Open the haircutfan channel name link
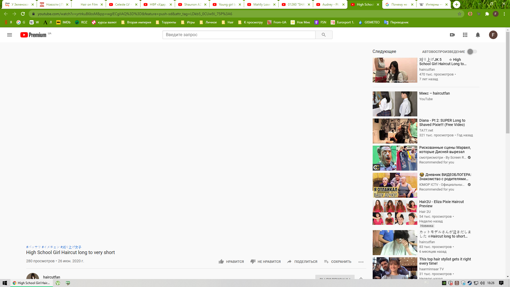 52,277
